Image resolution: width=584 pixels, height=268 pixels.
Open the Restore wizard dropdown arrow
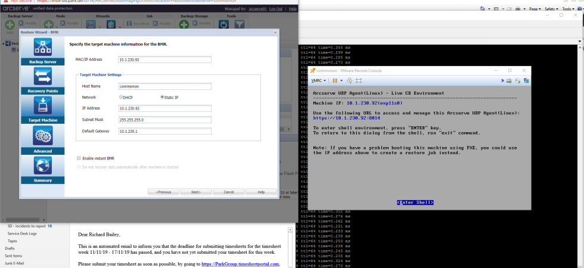120,27
